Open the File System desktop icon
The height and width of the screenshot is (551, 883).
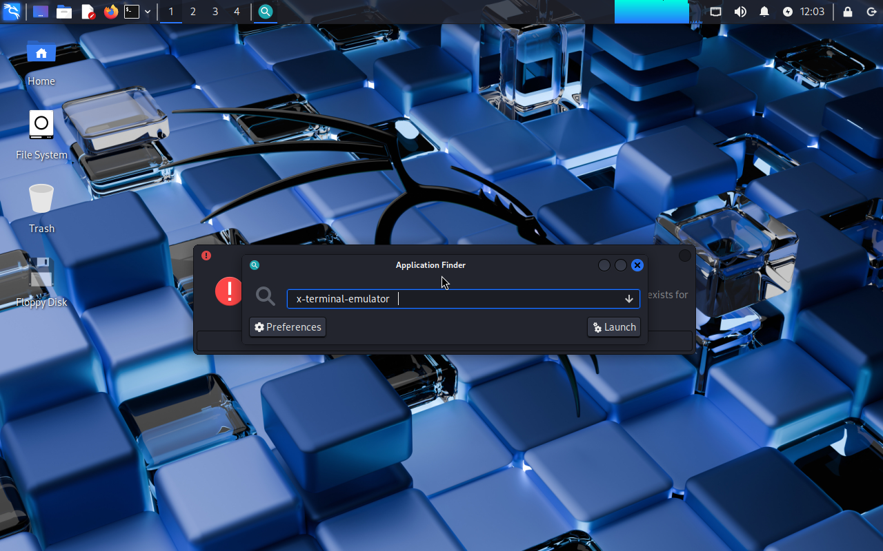pyautogui.click(x=41, y=125)
